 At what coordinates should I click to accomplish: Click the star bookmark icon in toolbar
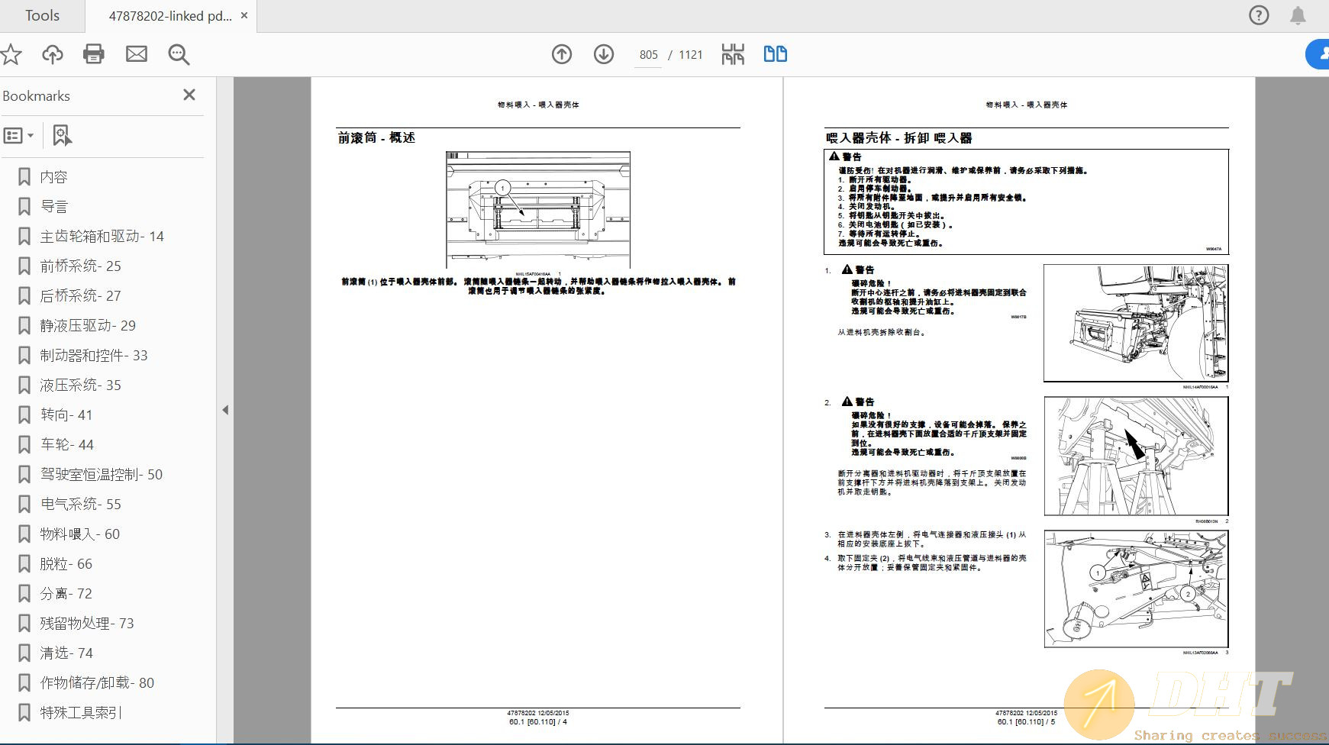[11, 54]
